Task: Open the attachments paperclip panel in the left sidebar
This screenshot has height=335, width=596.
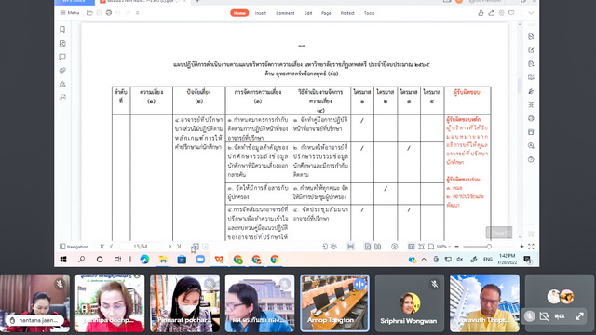Action: [x=62, y=71]
